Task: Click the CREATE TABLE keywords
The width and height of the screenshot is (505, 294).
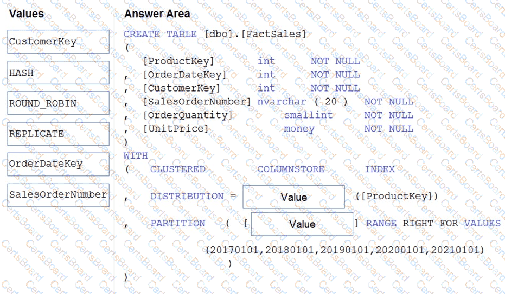Action: [160, 34]
